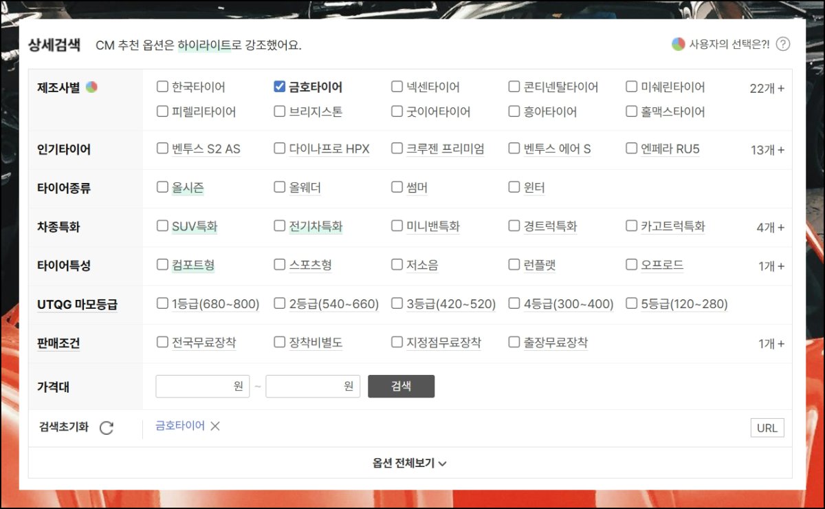825x509 pixels.
Task: Expand 1개 + in 판매조건 row
Action: tap(771, 344)
